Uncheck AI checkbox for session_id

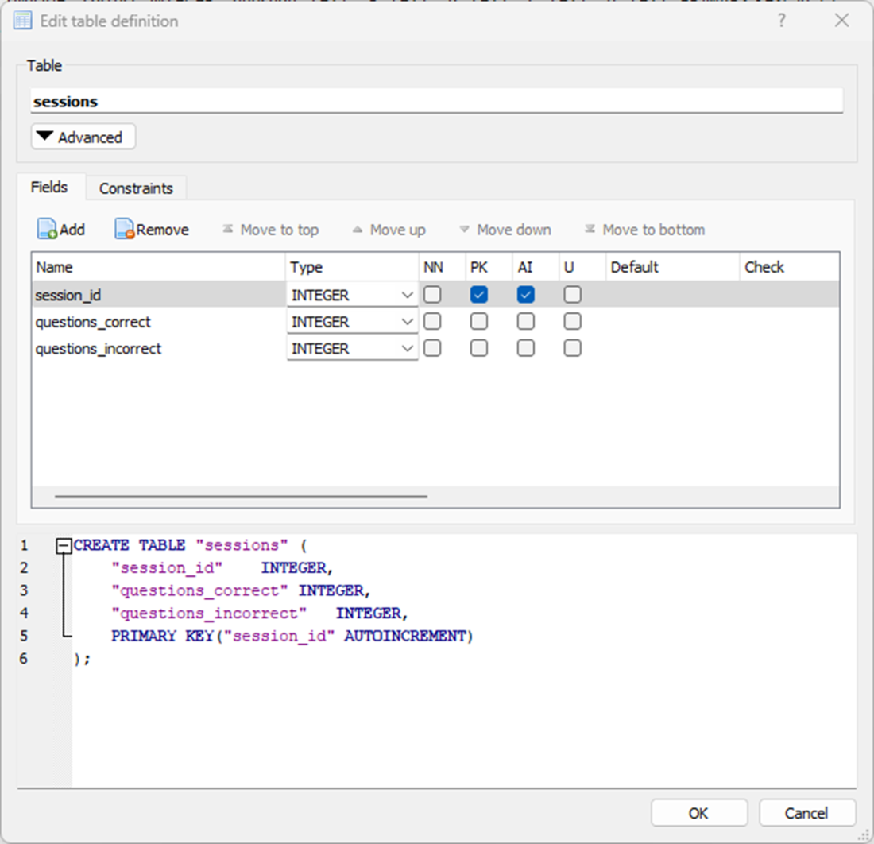pos(526,294)
